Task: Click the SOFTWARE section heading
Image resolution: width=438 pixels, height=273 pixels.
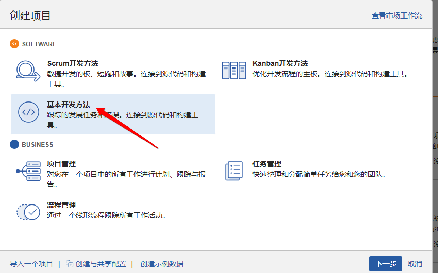Action: [x=39, y=44]
